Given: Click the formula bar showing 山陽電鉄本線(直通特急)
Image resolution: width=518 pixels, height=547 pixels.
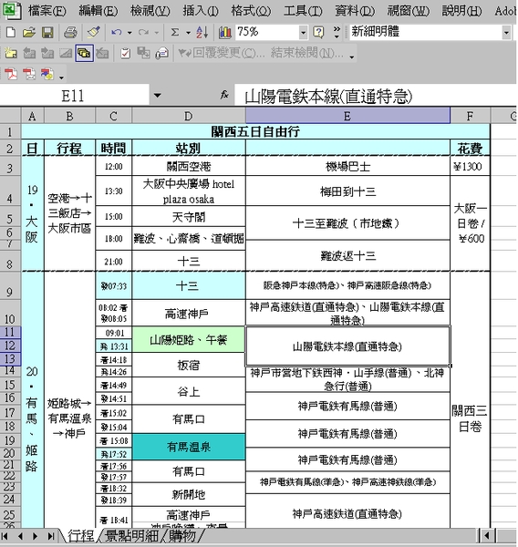Looking at the screenshot, I should (x=375, y=96).
